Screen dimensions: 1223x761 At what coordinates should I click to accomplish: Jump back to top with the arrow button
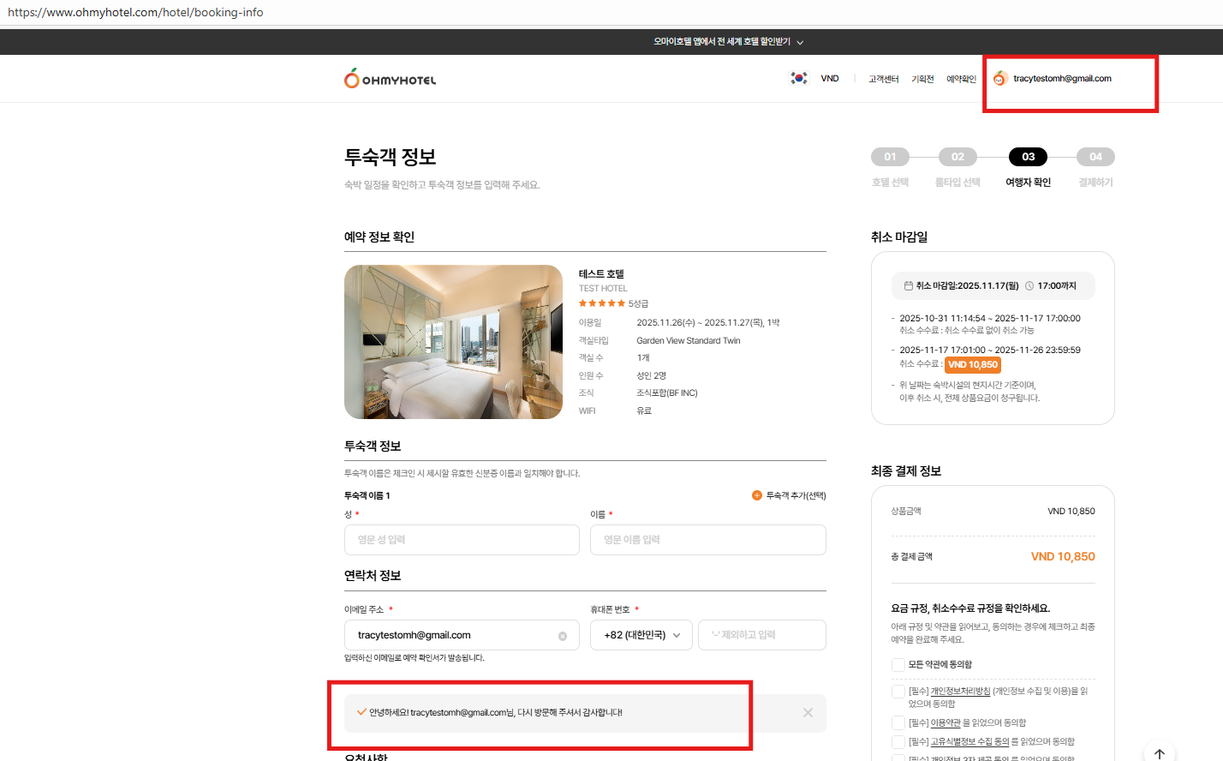(1160, 754)
